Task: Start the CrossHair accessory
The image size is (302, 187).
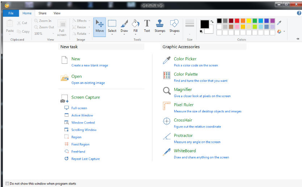Action: [x=183, y=120]
